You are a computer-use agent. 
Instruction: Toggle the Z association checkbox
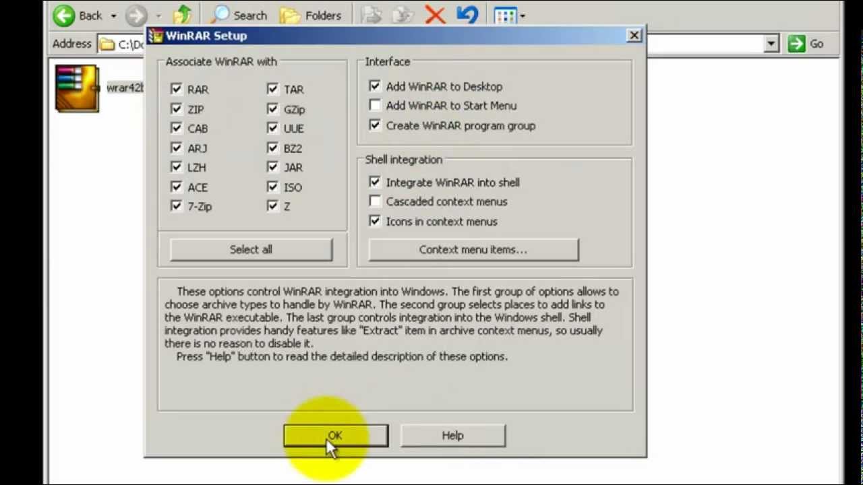point(272,206)
